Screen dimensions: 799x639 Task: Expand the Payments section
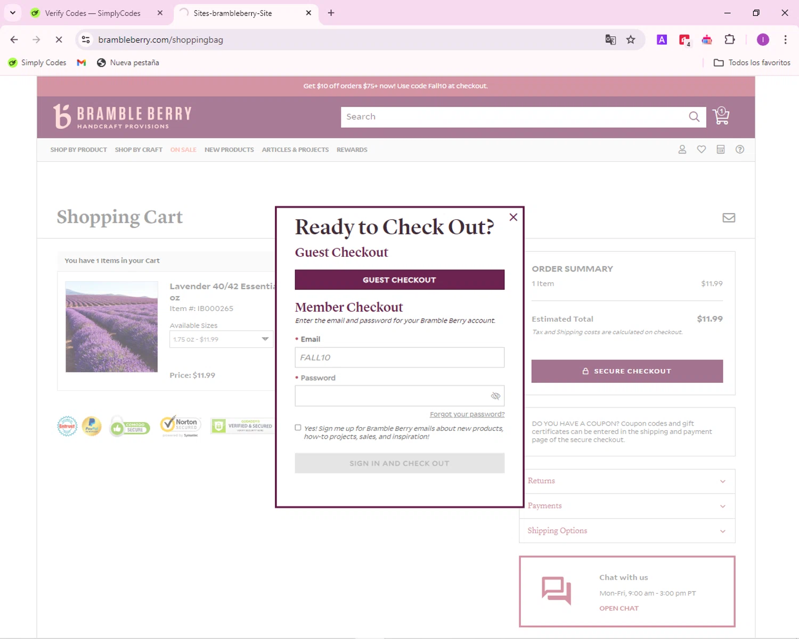(627, 506)
